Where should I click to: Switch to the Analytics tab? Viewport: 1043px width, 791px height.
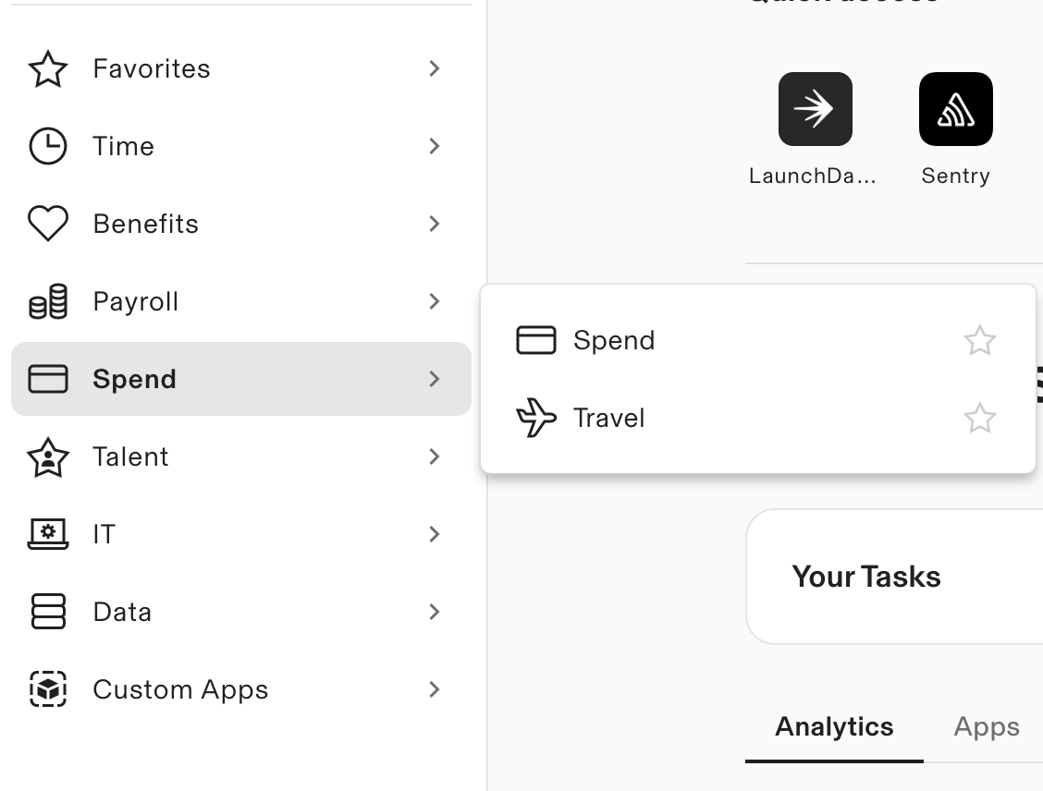[834, 727]
